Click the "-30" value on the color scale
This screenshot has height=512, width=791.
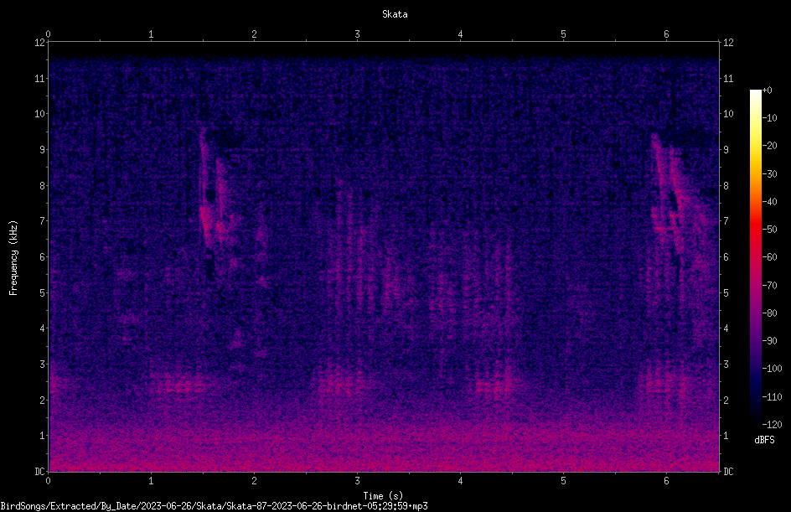coord(769,174)
